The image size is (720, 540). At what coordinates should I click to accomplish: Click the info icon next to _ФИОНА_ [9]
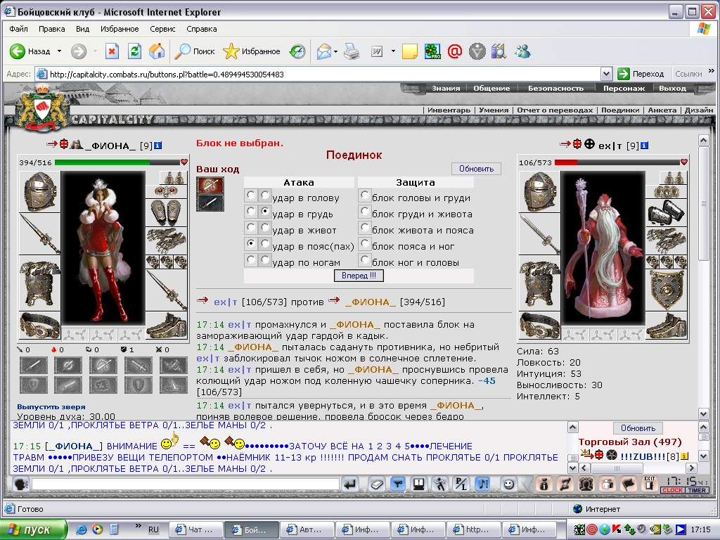click(158, 146)
